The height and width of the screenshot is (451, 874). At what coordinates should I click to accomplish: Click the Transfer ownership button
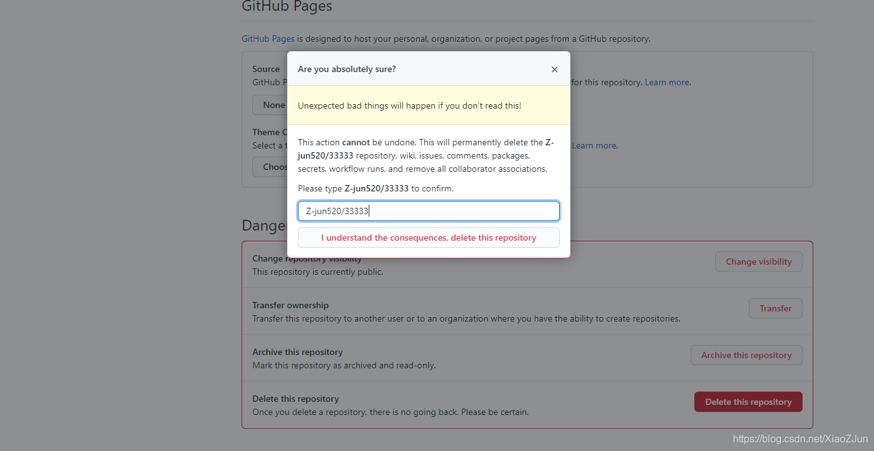click(x=775, y=308)
